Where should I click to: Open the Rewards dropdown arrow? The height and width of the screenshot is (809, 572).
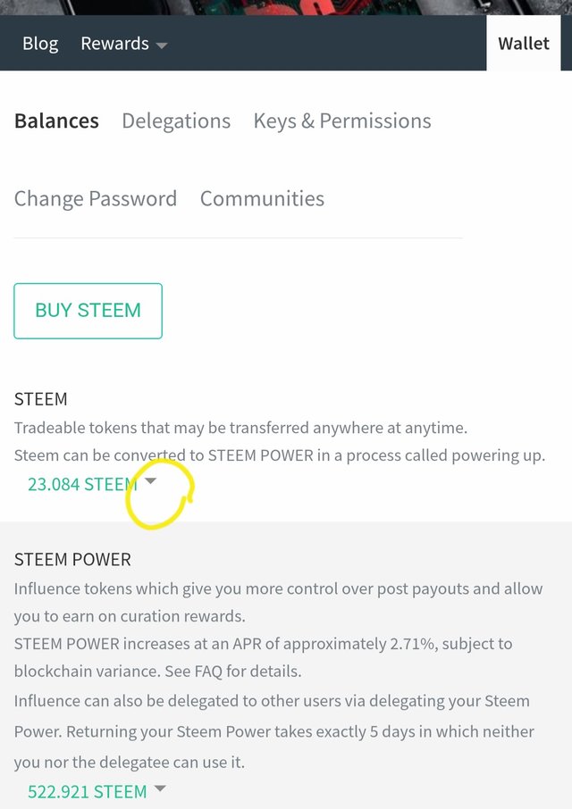tap(162, 46)
